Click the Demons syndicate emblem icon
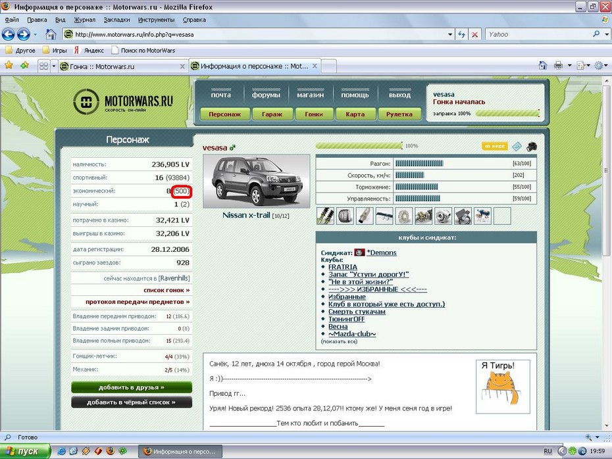The height and width of the screenshot is (459, 612). point(359,253)
